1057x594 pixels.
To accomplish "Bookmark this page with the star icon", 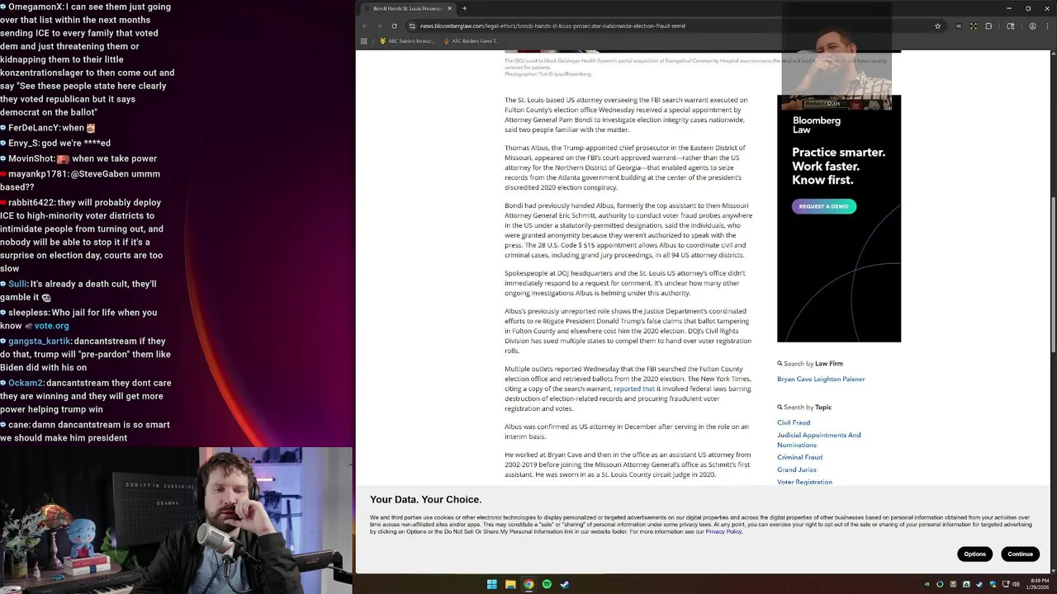I will pyautogui.click(x=937, y=26).
